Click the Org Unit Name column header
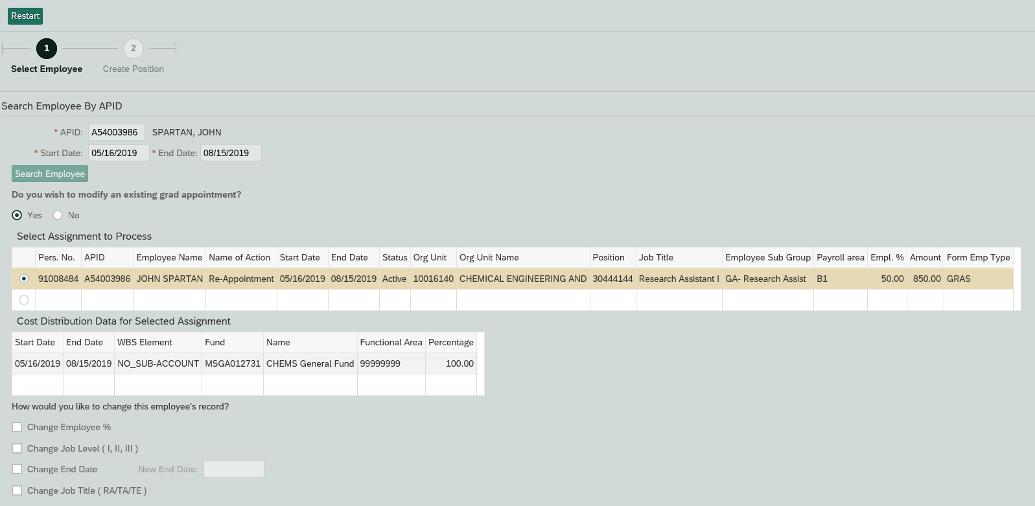Image resolution: width=1035 pixels, height=506 pixels. (489, 257)
